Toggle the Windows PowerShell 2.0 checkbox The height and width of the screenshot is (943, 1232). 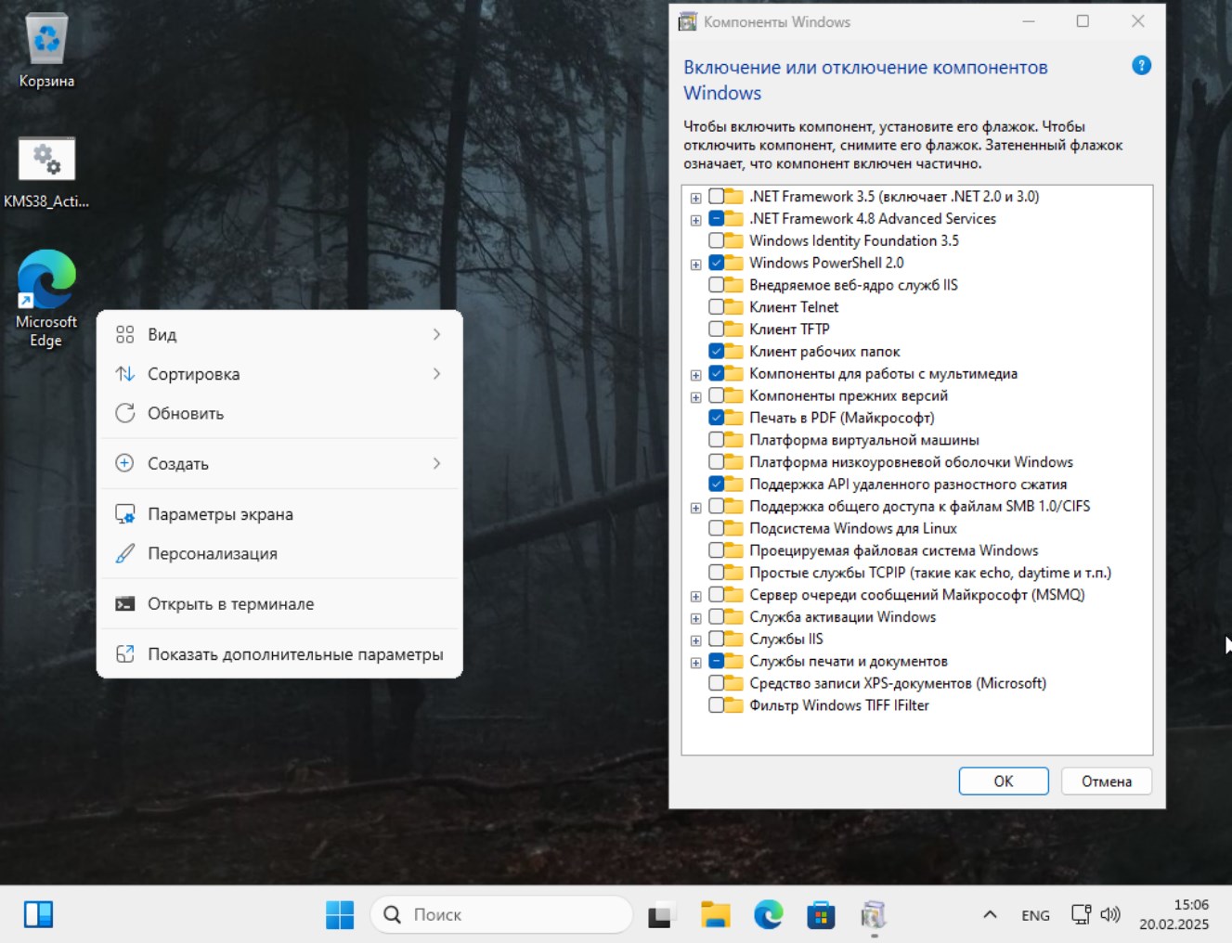click(716, 263)
